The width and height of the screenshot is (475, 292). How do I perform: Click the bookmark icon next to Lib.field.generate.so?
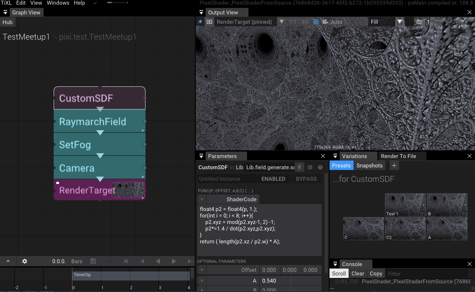click(299, 167)
